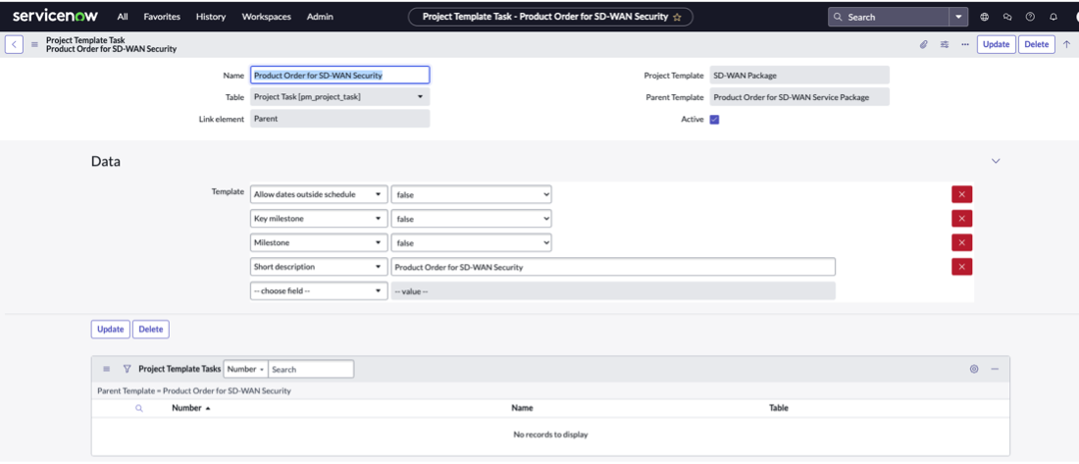The height and width of the screenshot is (464, 1079).
Task: Open the choose field dropdown
Action: coord(319,291)
